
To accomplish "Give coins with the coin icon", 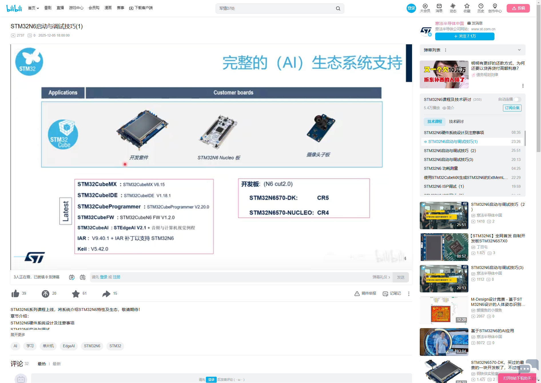I will (x=45, y=294).
